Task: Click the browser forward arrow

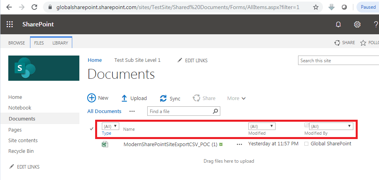Action: [22, 7]
